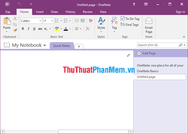Click the Sign in link
The image size is (188, 134).
click(x=180, y=12)
